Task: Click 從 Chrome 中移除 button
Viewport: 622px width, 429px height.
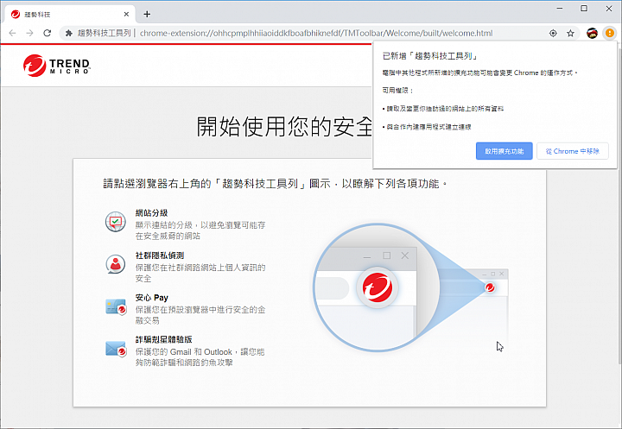Action: point(573,151)
